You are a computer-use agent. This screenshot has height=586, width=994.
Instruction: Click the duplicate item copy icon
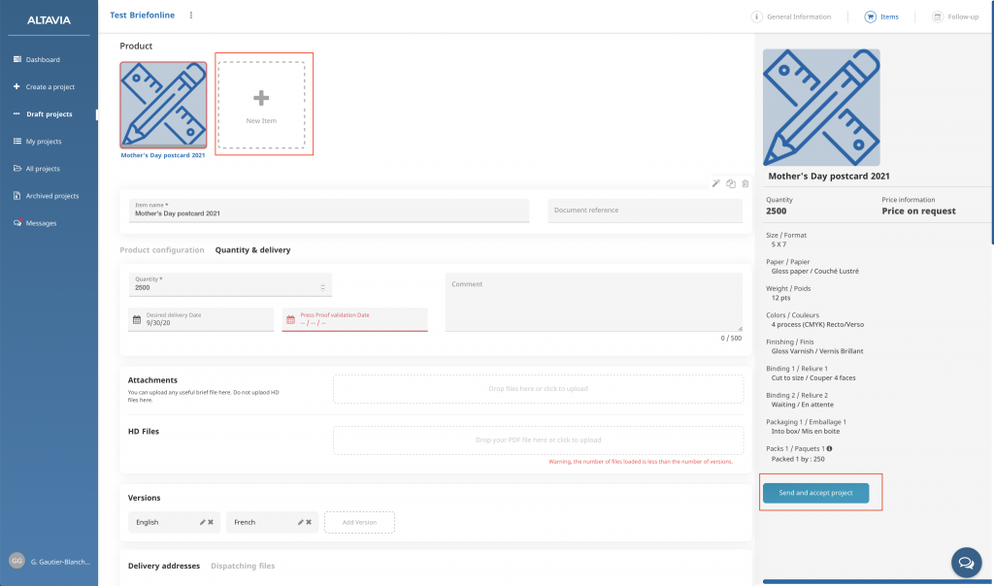coord(731,183)
